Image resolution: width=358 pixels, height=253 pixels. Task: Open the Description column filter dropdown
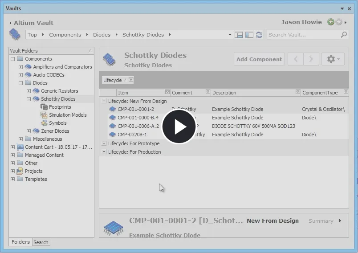click(298, 92)
